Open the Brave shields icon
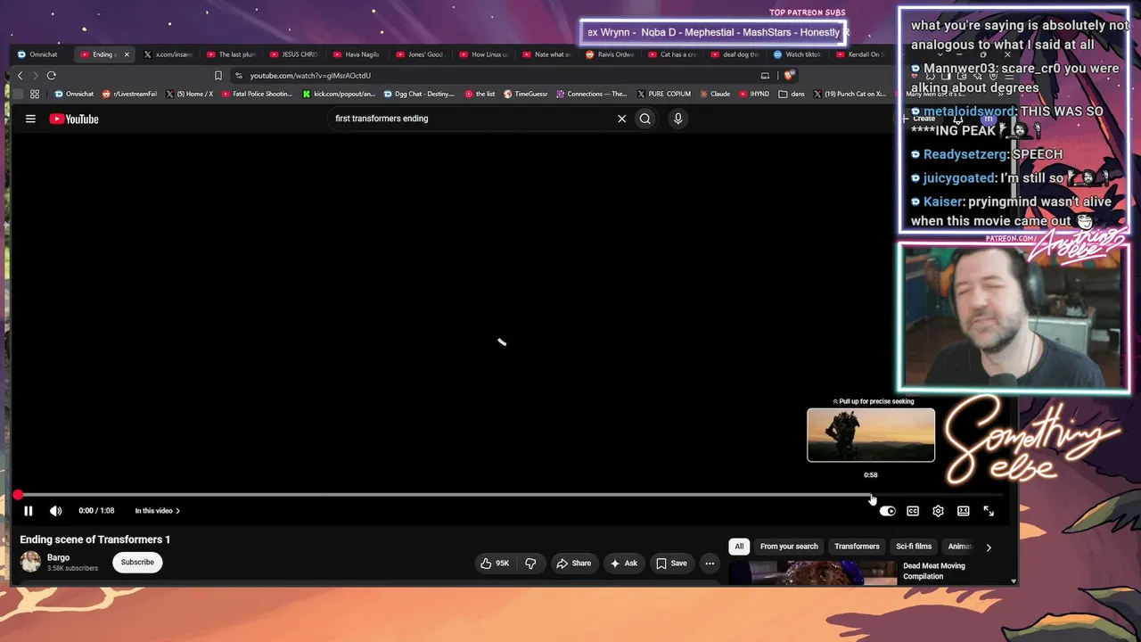1141x642 pixels. (789, 76)
